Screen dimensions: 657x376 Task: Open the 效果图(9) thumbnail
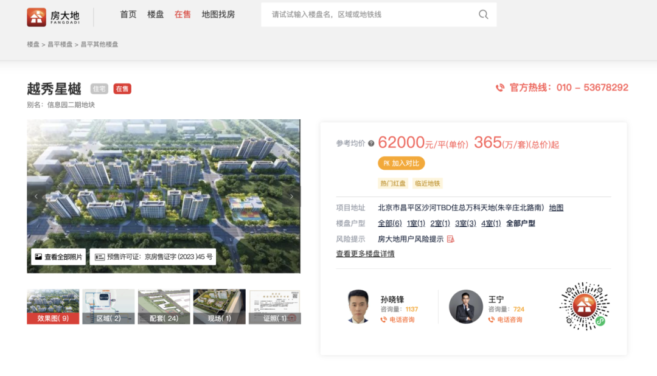(x=52, y=306)
